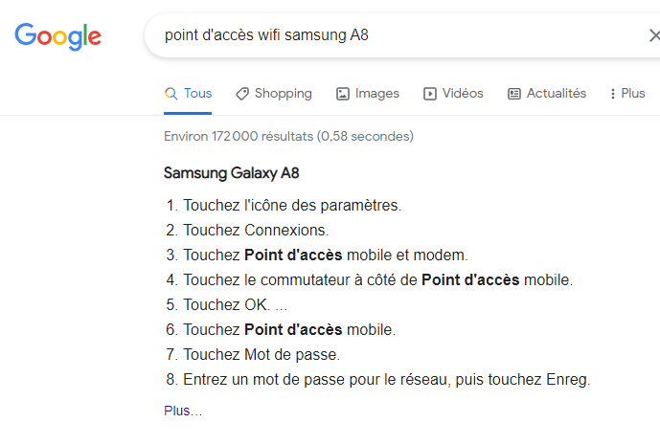This screenshot has width=660, height=445.
Task: Open the Plus menu in the tab bar
Action: [x=632, y=94]
